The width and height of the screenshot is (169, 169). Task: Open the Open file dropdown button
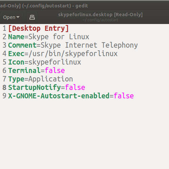point(11,17)
